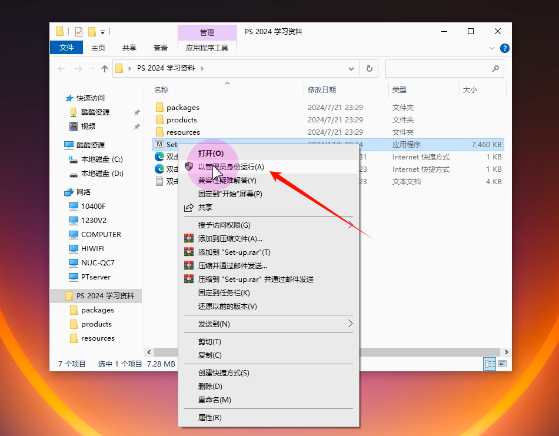Sort by the Type column header
Viewport: 559px width, 436px height.
pos(400,89)
